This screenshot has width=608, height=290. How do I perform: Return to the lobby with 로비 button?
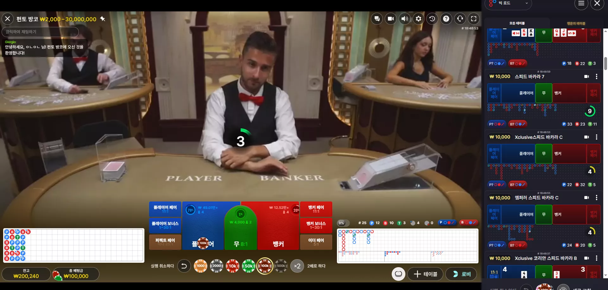(x=461, y=274)
